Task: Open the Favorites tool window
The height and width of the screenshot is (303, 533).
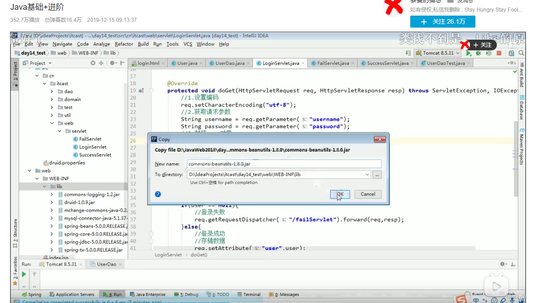Action: click(x=15, y=271)
